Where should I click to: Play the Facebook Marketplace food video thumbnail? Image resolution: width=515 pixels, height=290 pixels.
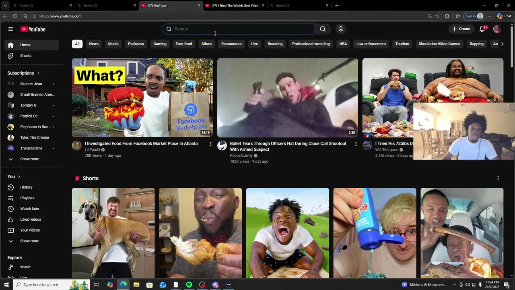click(142, 98)
